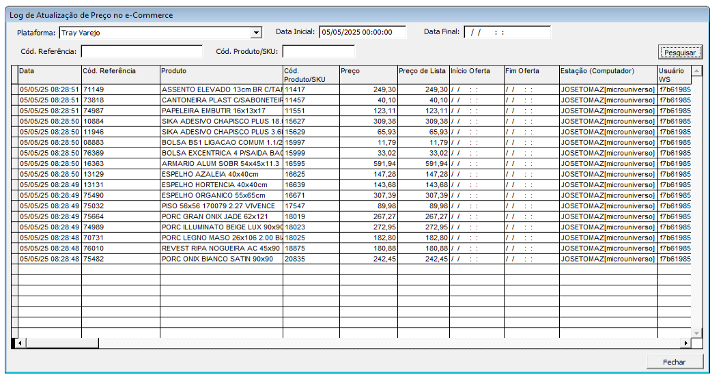Click reference code 10884
The width and height of the screenshot is (723, 383).
121,122
